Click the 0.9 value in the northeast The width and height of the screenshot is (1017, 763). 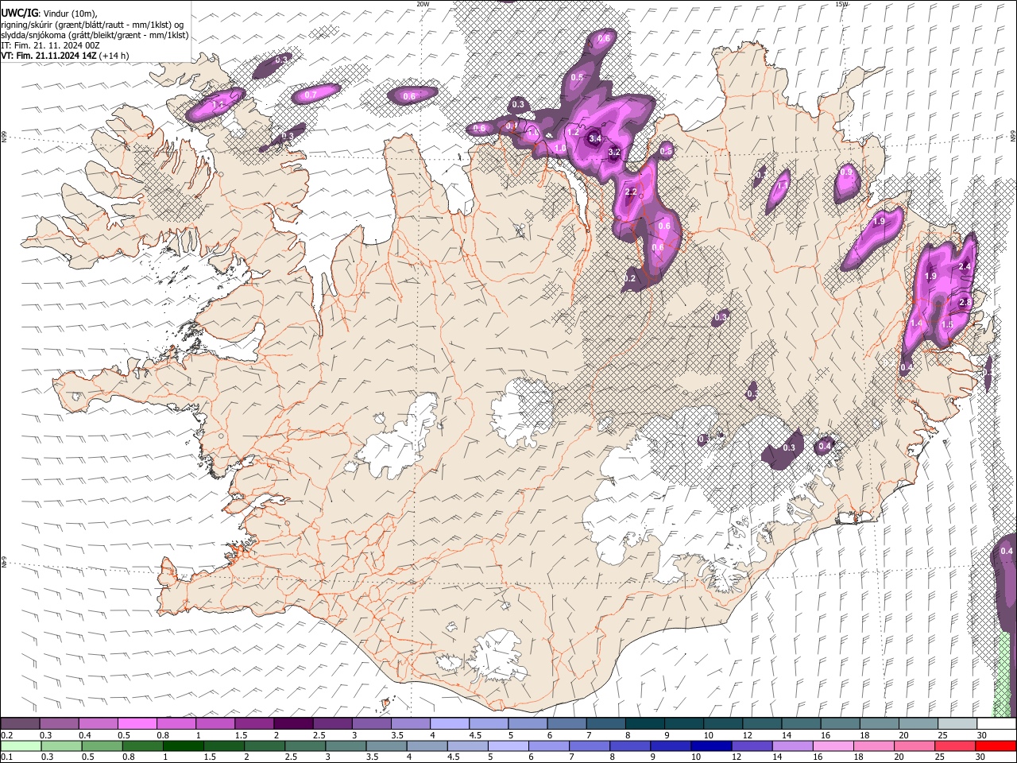coord(846,172)
